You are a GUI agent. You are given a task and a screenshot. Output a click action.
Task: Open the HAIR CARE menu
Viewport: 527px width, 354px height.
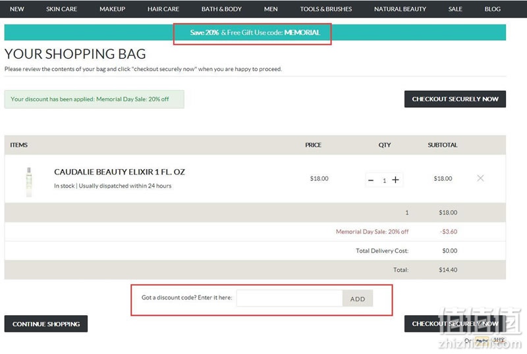(163, 9)
